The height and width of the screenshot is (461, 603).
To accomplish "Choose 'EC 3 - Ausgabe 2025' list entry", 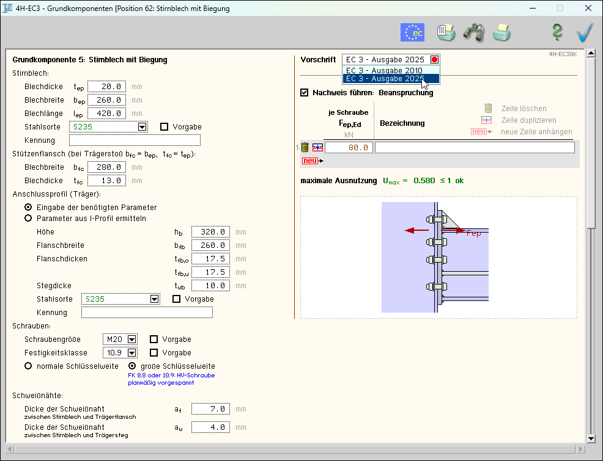I will 385,79.
